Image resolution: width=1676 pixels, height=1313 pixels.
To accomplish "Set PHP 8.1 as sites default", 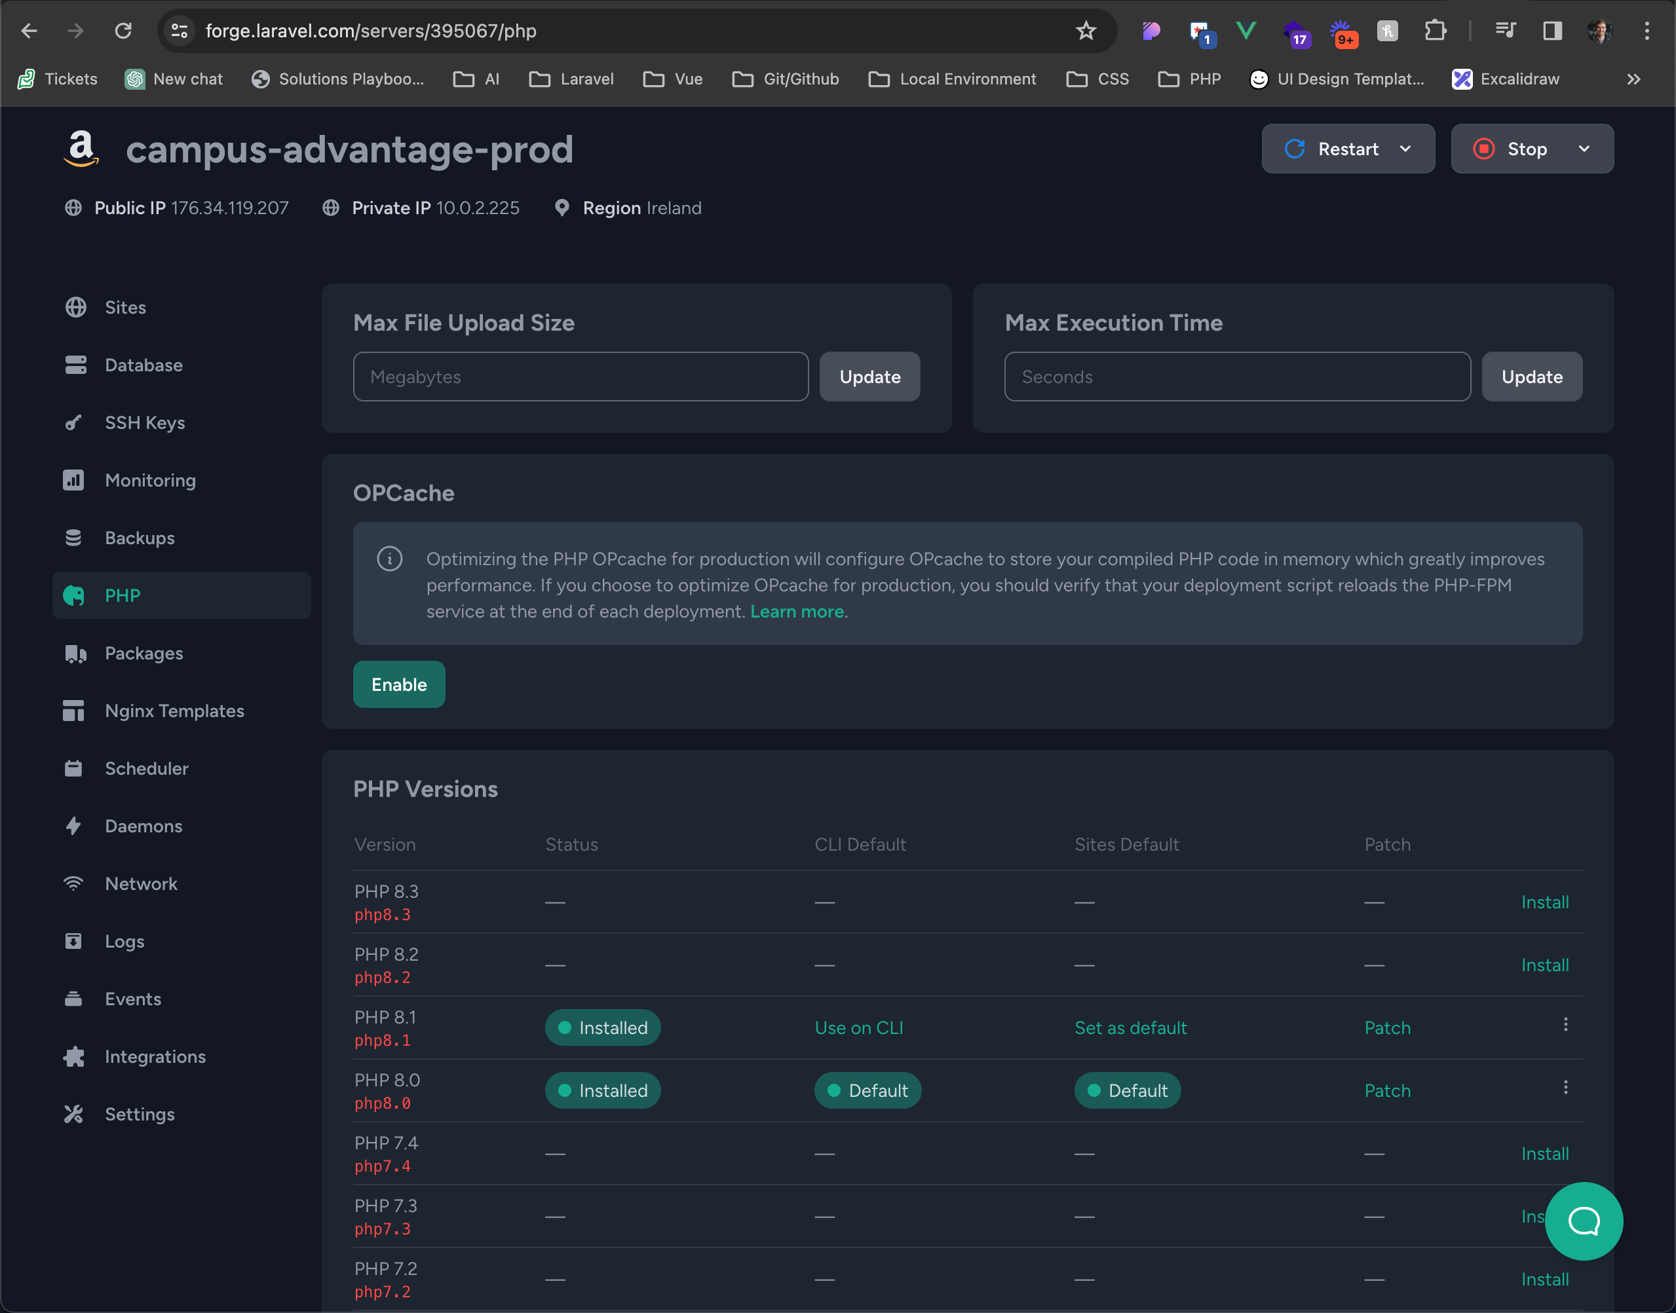I will click(1130, 1027).
